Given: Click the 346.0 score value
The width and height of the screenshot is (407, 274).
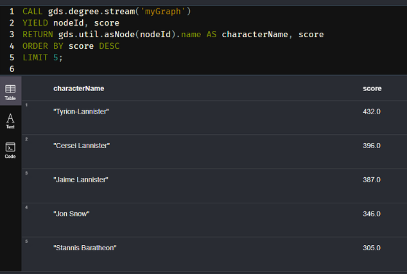Looking at the screenshot, I should 372,214.
